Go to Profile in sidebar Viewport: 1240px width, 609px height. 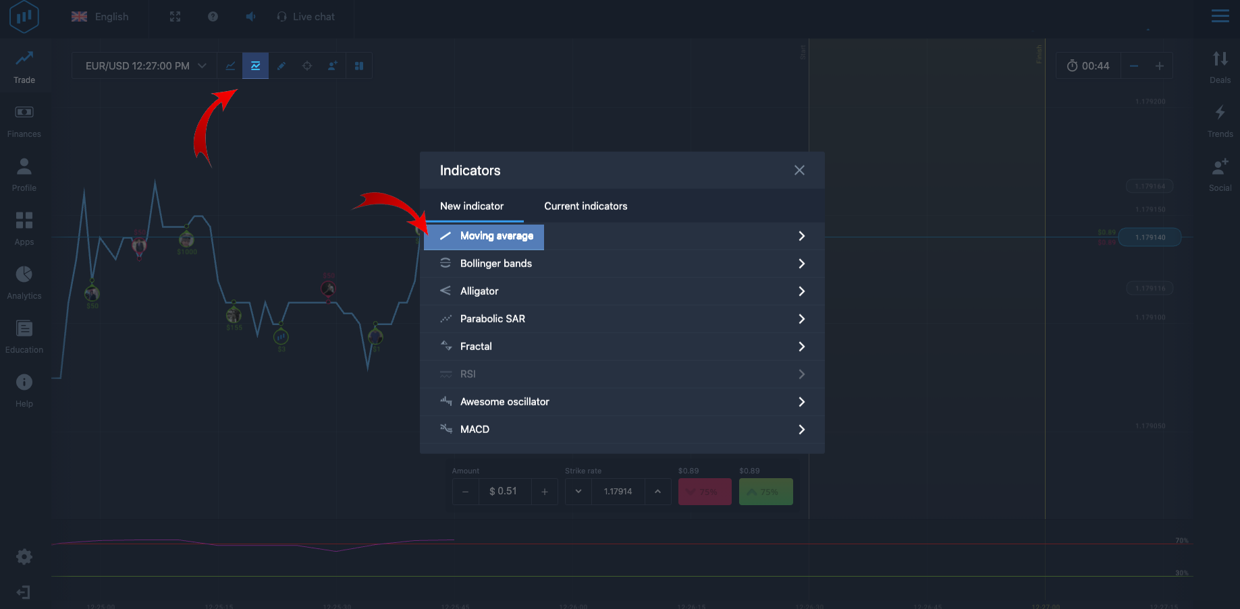click(24, 175)
